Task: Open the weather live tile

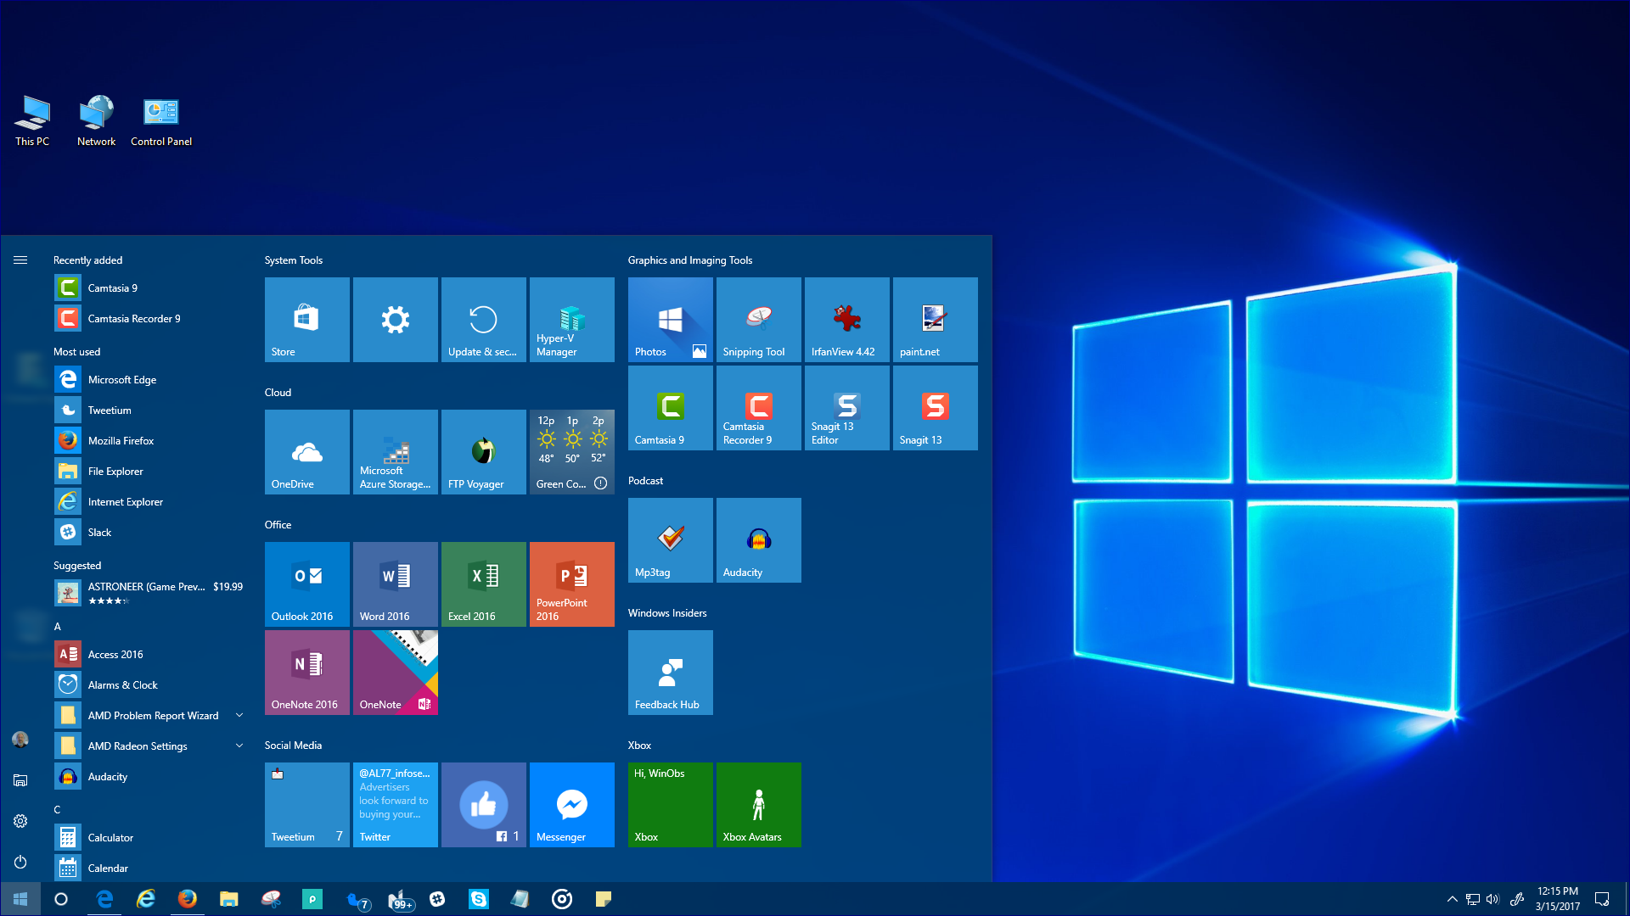Action: [571, 452]
